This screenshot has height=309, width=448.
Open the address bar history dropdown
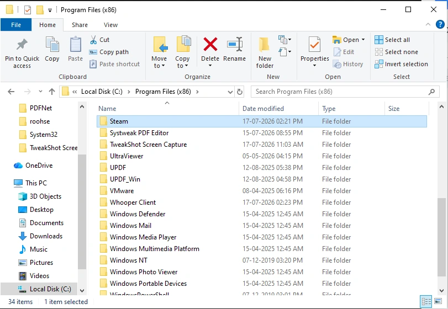coord(230,92)
